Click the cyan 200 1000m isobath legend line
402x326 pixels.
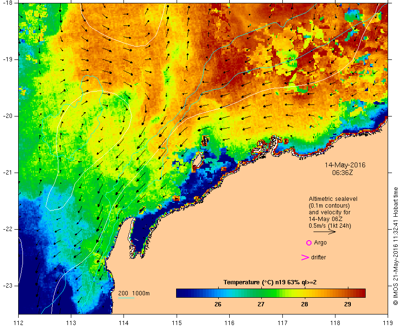coord(126,298)
